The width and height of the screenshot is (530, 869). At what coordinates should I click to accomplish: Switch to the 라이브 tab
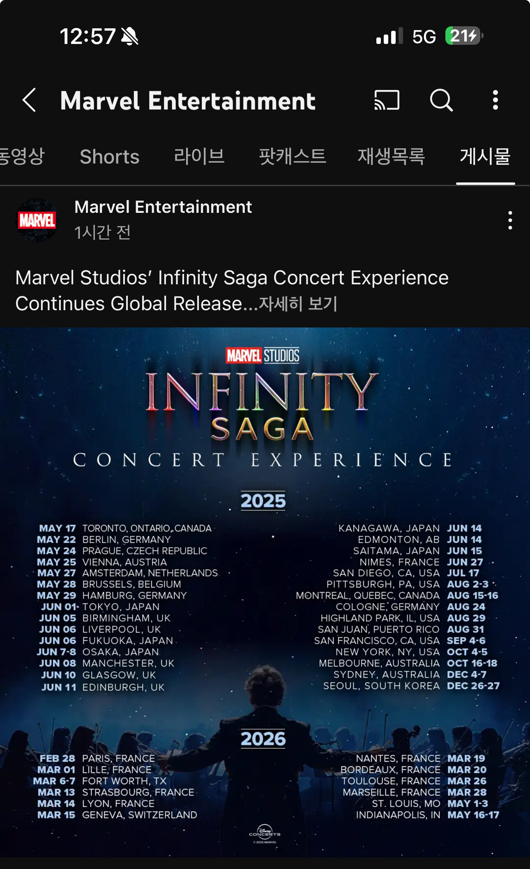coord(199,157)
